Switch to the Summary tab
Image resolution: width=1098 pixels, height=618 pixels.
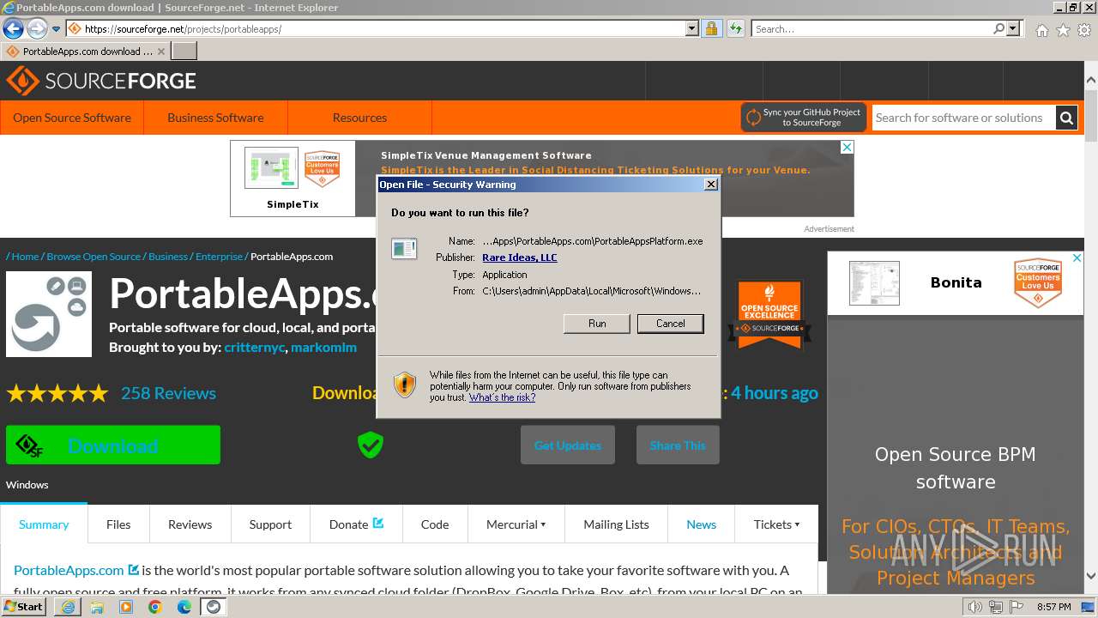coord(44,524)
